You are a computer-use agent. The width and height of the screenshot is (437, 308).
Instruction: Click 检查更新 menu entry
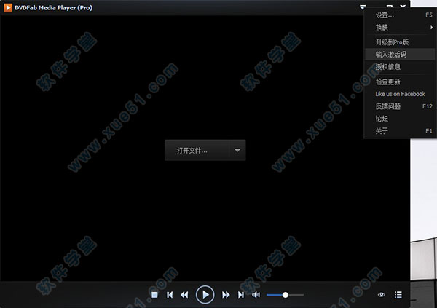387,82
